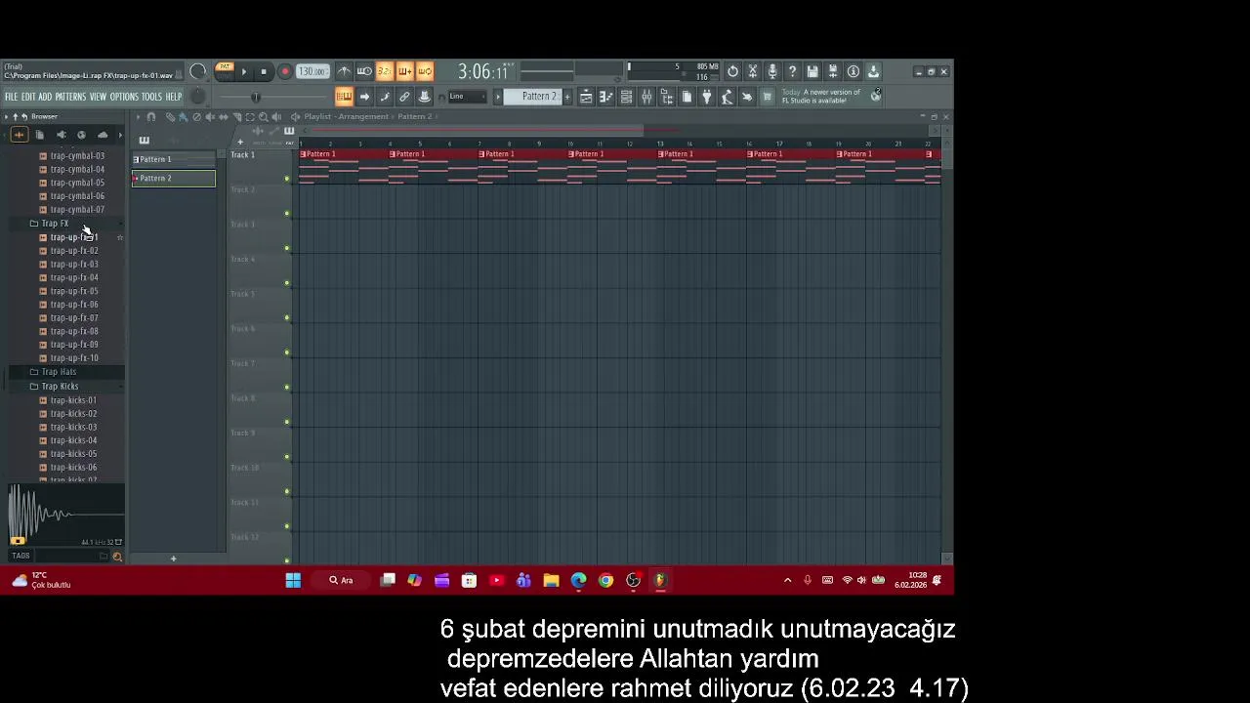
Task: Toggle the recording countdown button
Action: pyautogui.click(x=385, y=71)
